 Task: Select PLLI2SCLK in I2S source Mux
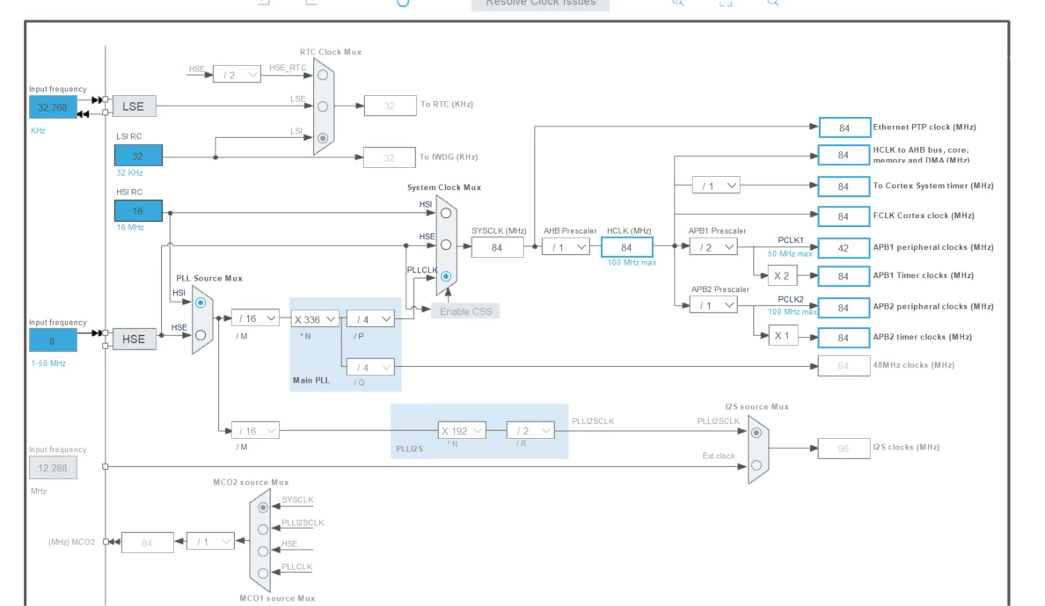[756, 433]
